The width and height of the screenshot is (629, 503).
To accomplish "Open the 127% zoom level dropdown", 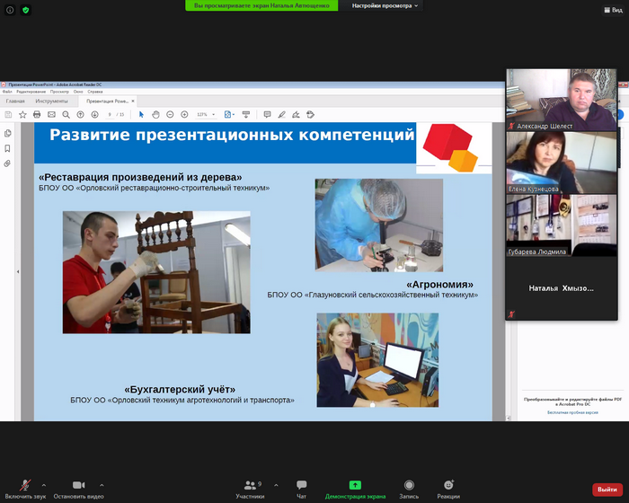I will [206, 115].
